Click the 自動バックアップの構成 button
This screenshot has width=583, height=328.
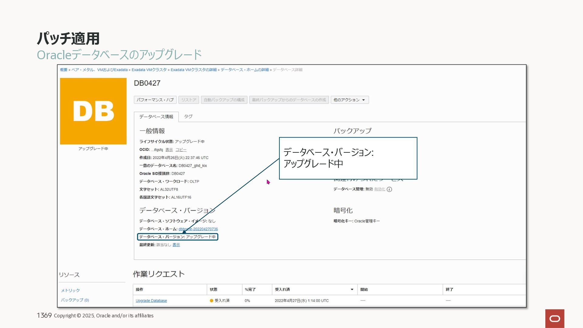click(x=224, y=100)
